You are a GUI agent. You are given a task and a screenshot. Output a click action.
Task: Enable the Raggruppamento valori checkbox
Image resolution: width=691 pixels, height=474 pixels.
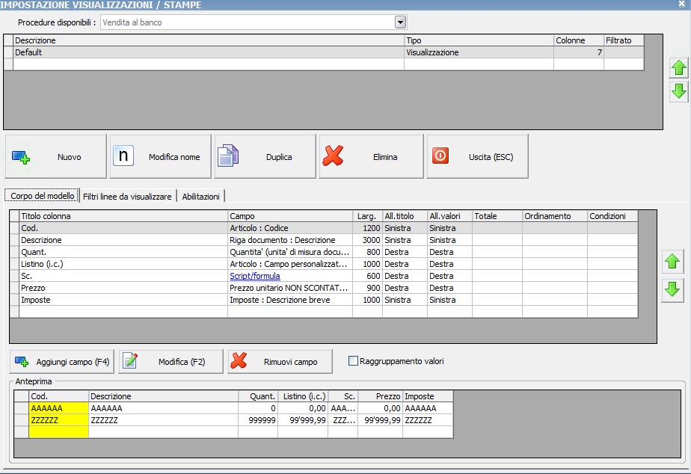[x=353, y=361]
